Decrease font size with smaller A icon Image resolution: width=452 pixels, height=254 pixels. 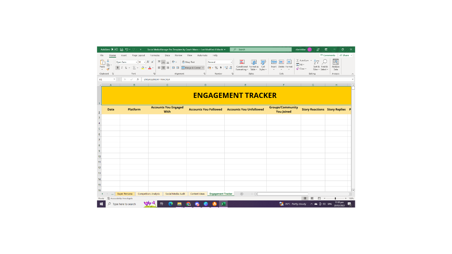[x=153, y=62]
